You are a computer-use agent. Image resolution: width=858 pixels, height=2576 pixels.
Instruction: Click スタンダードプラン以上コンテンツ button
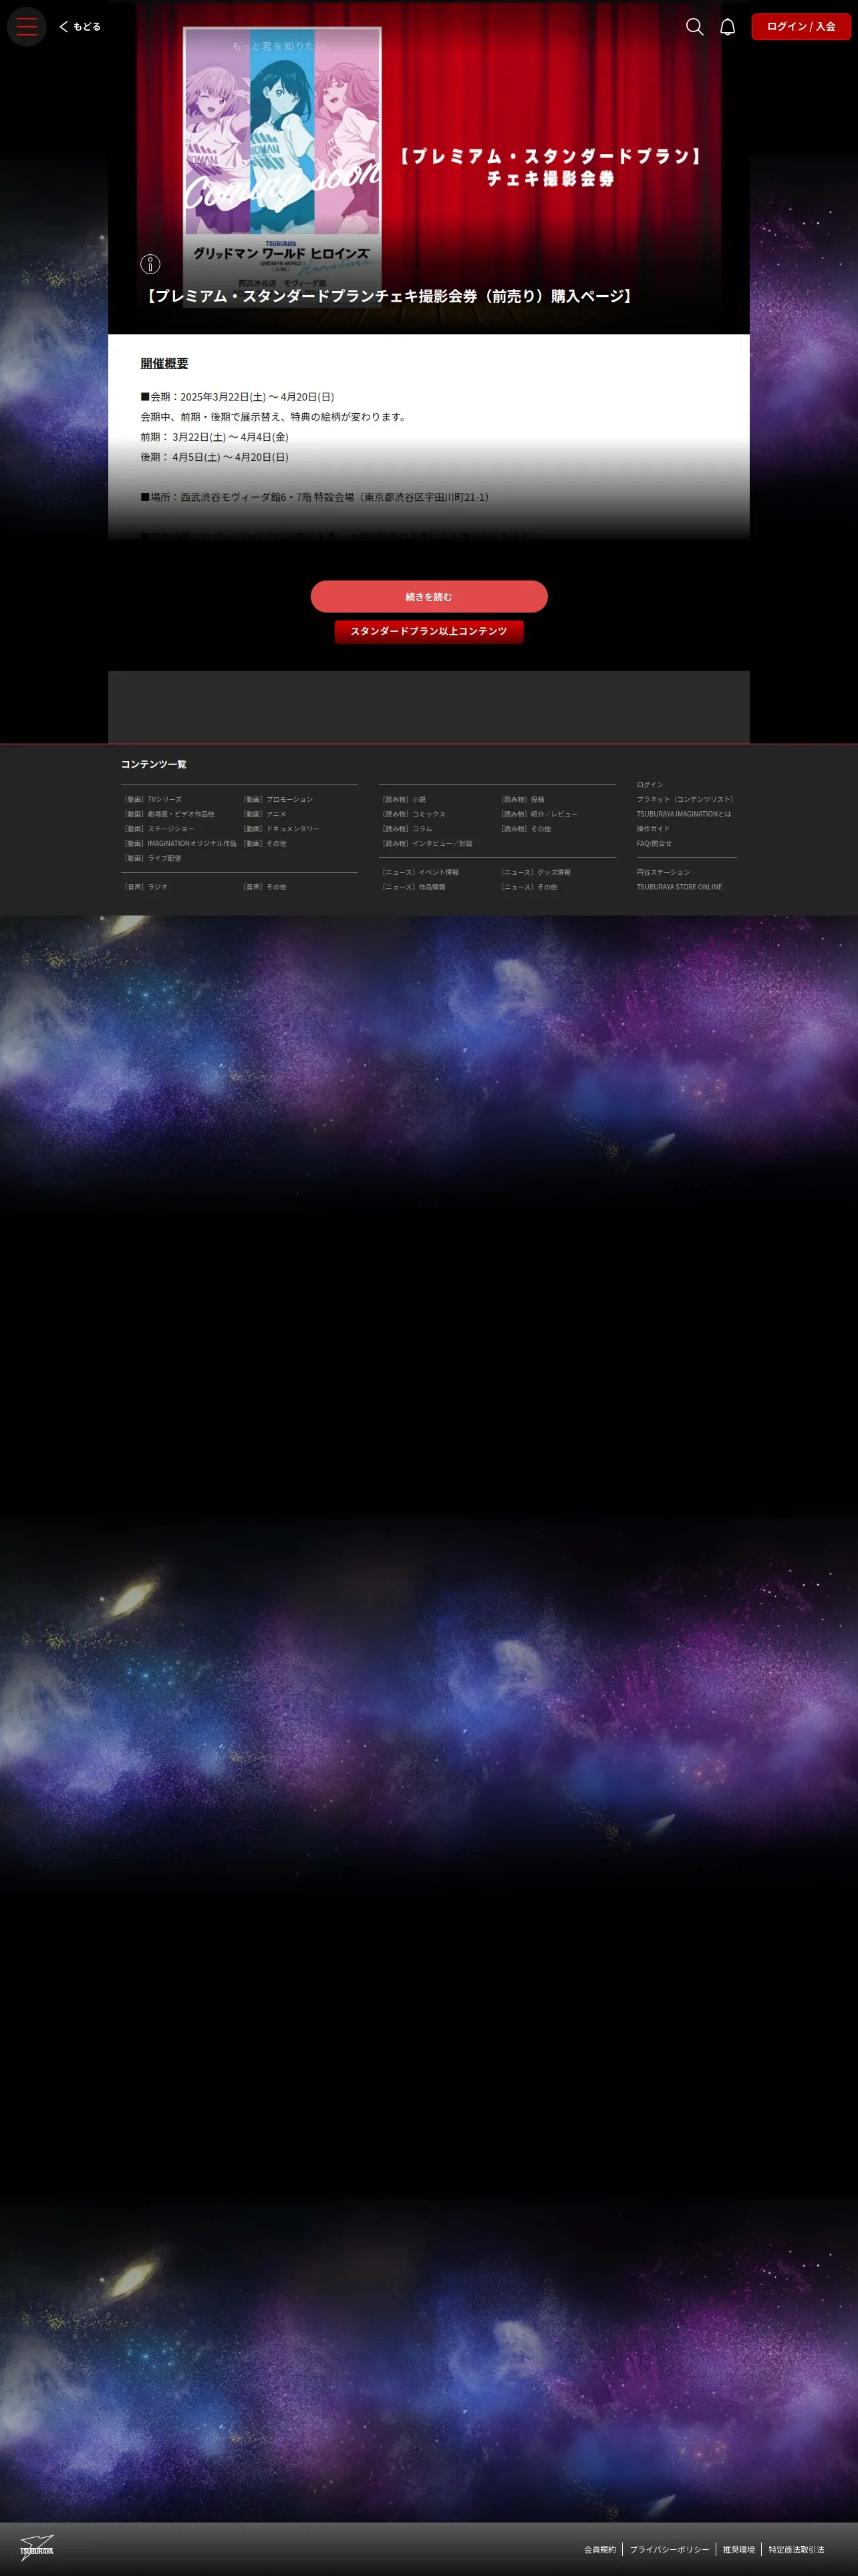(428, 631)
